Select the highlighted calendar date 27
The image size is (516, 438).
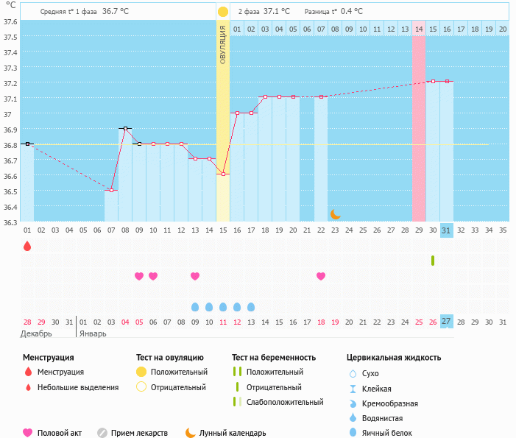[447, 322]
